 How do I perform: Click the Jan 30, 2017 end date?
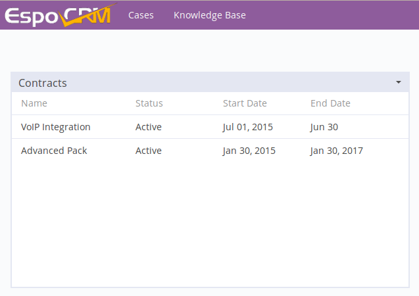click(336, 151)
